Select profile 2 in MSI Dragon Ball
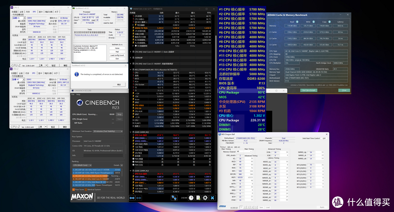This screenshot has width=394, height=212. pyautogui.click(x=245, y=208)
